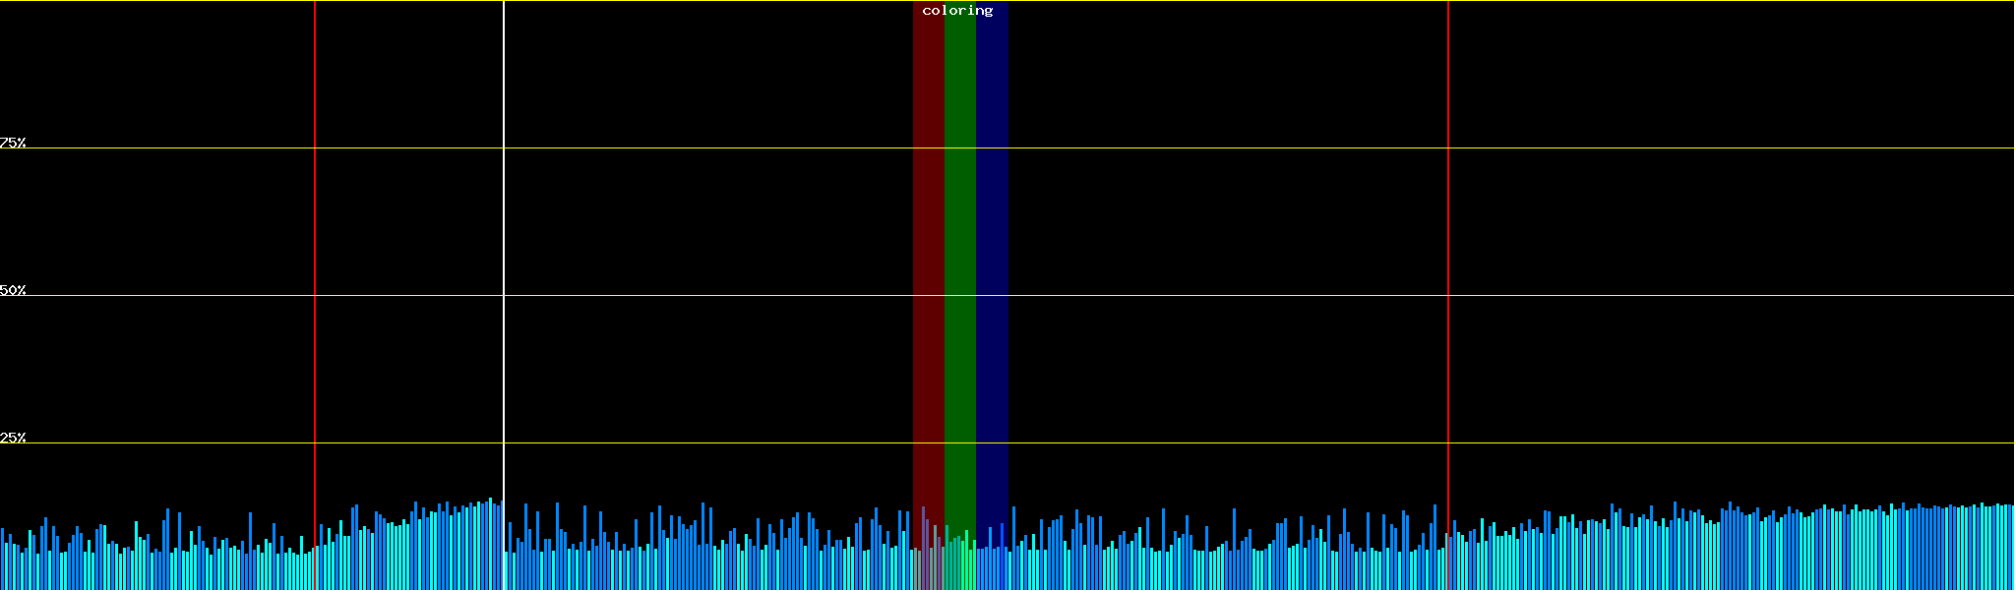
Task: Click the 50% axis label
Action: click(13, 290)
